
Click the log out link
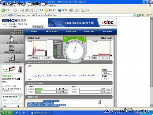point(18,30)
